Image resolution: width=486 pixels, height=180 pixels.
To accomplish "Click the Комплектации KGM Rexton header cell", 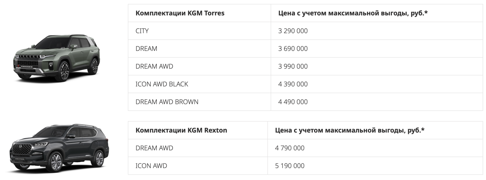I will pyautogui.click(x=181, y=131).
